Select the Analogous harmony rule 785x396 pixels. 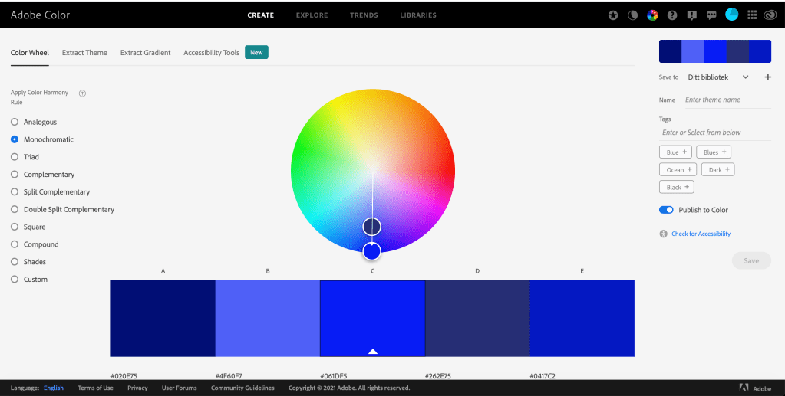pyautogui.click(x=15, y=122)
